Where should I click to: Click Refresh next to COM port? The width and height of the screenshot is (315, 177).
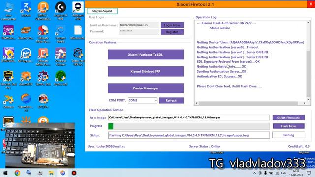[171, 100]
